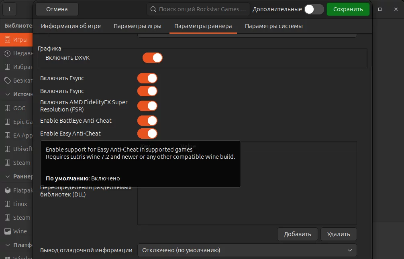Open Информация об игре tab
The image size is (404, 259).
click(x=71, y=26)
